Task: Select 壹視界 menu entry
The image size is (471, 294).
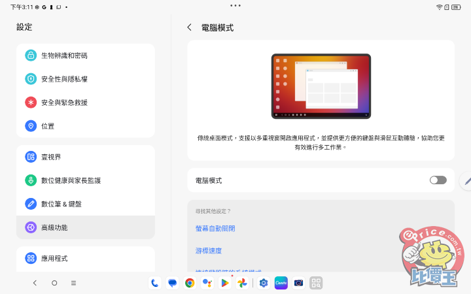Action: point(86,157)
